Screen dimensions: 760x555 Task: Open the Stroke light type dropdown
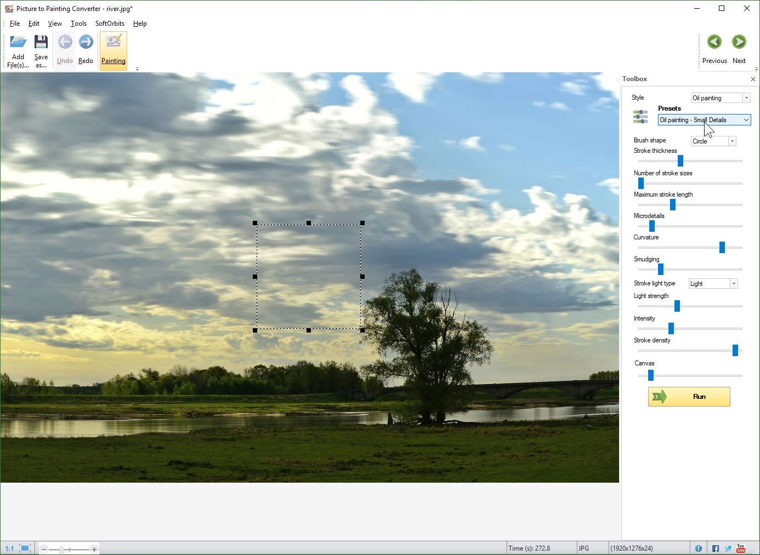point(713,284)
